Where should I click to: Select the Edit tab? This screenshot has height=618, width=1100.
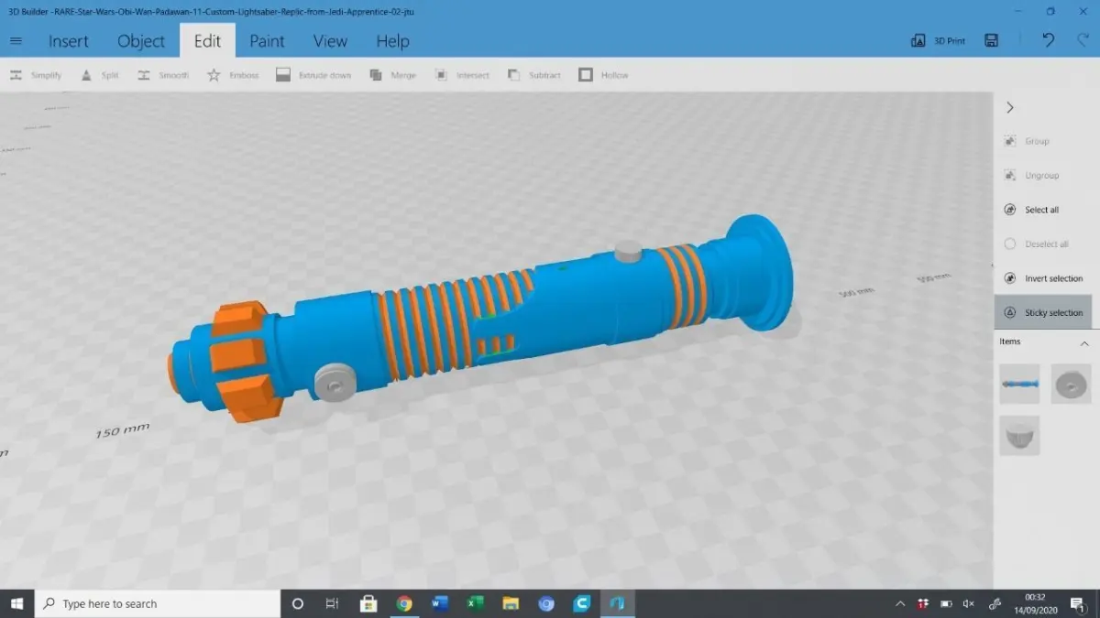coord(207,41)
